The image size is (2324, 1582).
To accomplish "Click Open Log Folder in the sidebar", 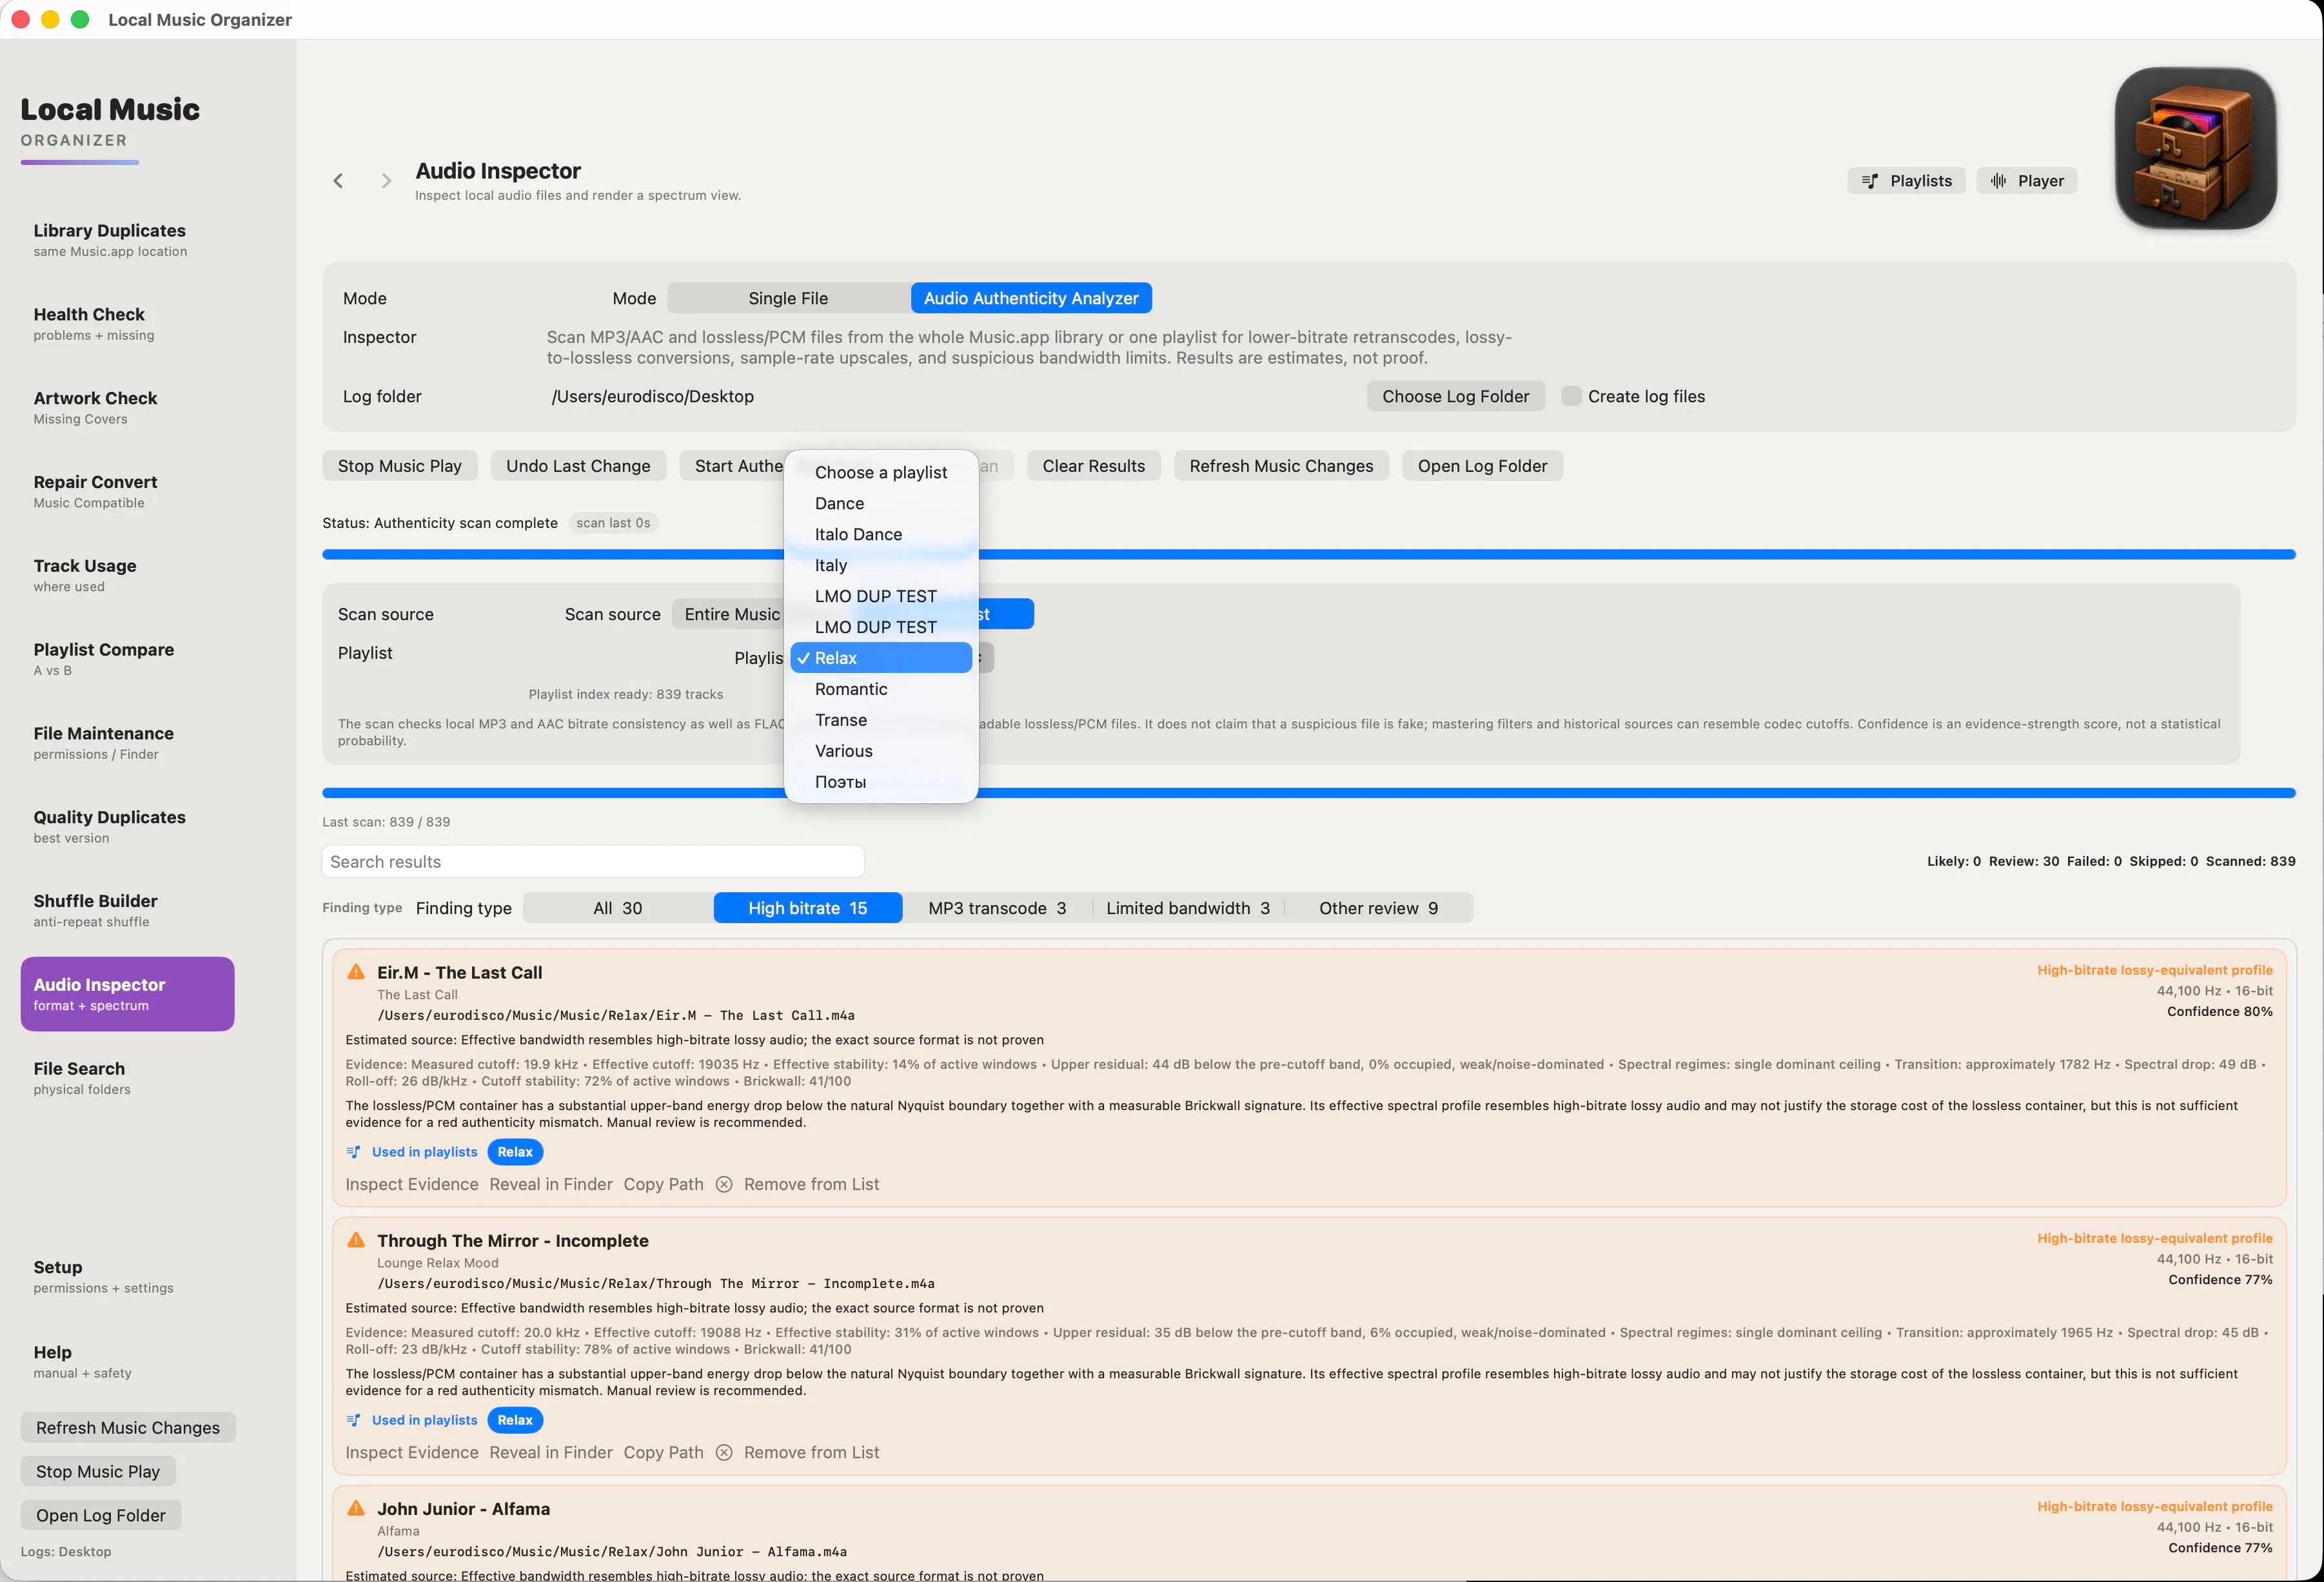I will point(101,1516).
